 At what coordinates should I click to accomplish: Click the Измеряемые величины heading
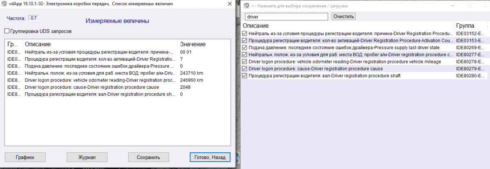point(117,20)
